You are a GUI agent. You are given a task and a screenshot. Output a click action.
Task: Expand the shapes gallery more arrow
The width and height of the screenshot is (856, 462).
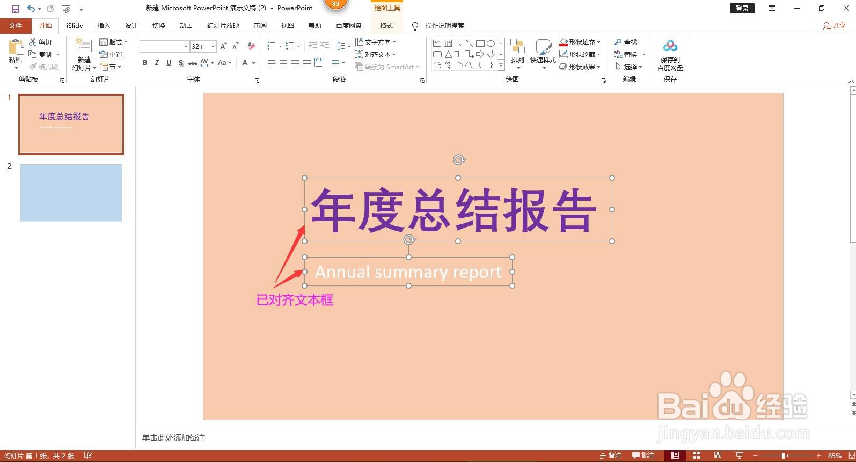pos(501,65)
